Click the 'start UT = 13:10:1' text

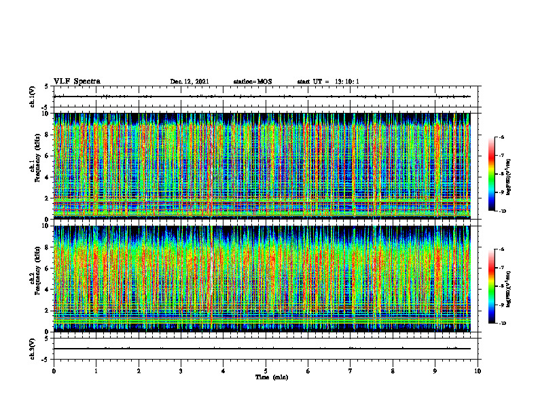coord(328,82)
